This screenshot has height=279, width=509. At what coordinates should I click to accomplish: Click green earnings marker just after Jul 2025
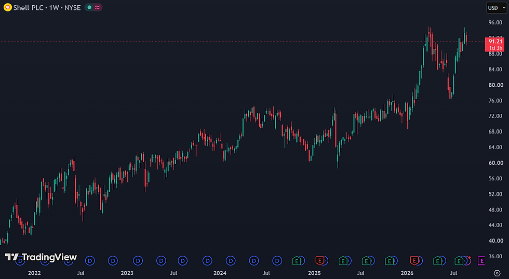pyautogui.click(x=366, y=260)
